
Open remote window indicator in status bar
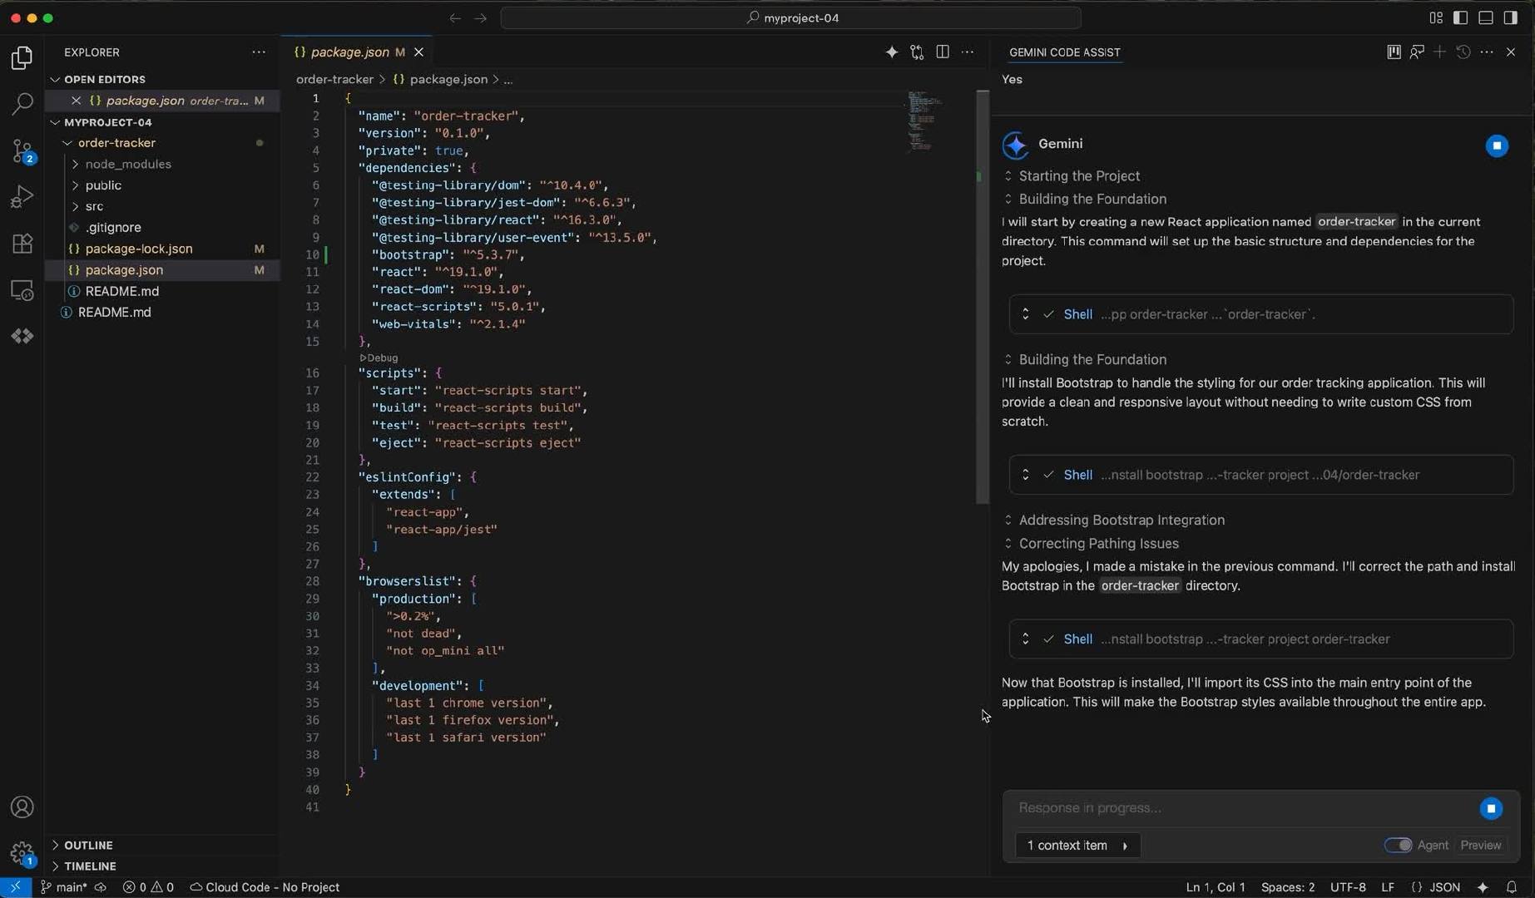(x=15, y=887)
